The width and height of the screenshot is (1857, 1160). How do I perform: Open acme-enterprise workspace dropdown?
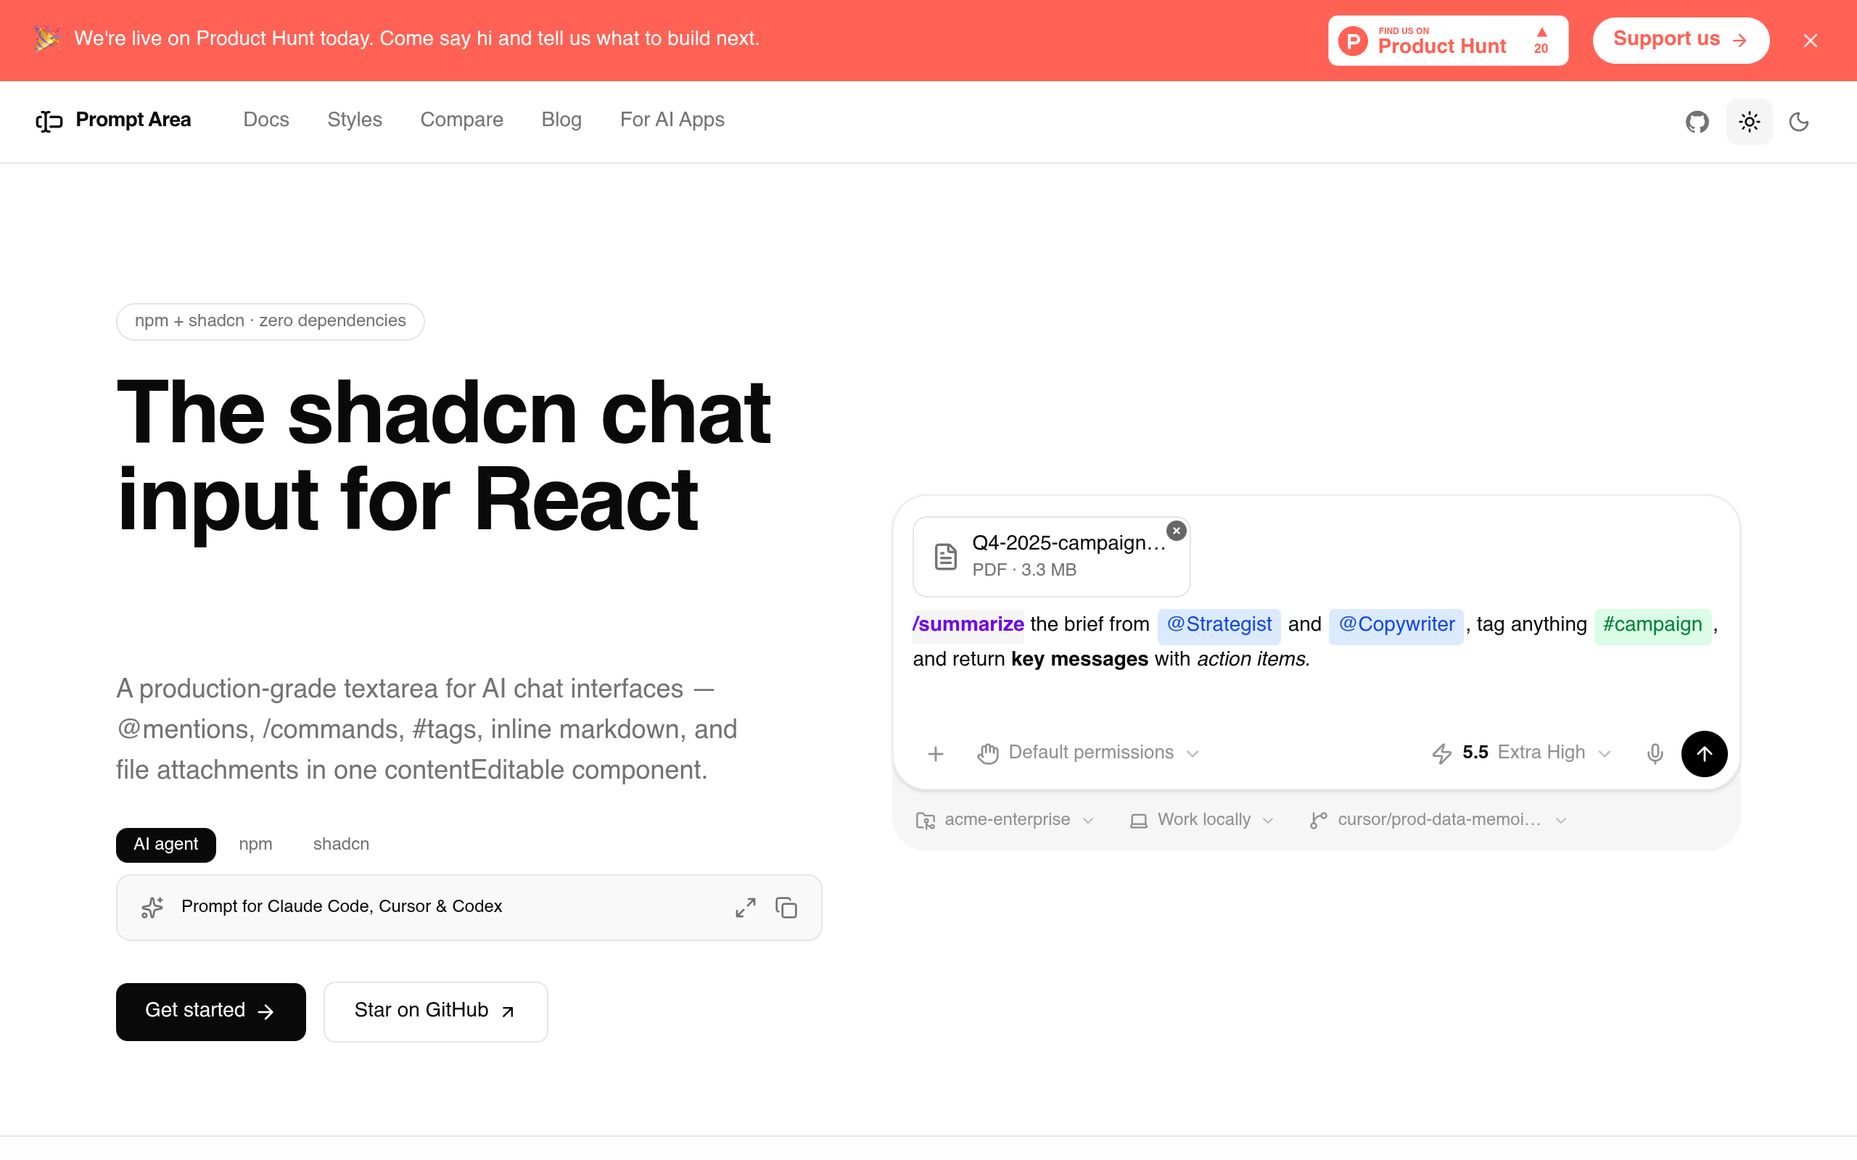1005,820
